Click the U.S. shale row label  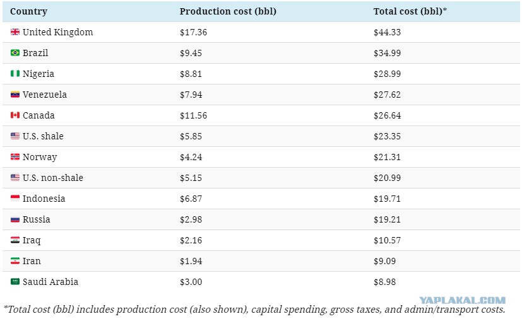(43, 136)
